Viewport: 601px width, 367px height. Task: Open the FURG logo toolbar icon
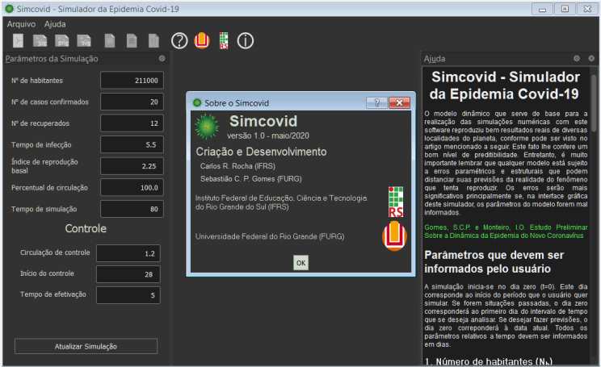pos(202,40)
